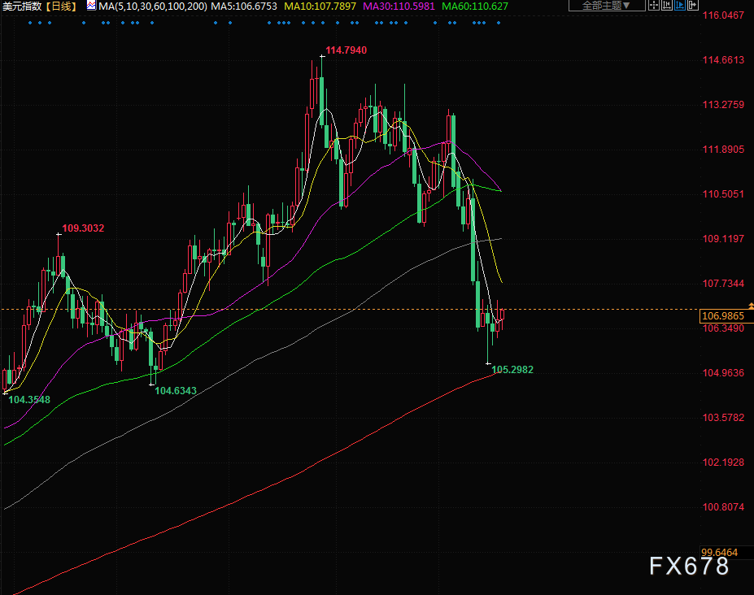Click the 116.0467 axis value

coord(723,15)
